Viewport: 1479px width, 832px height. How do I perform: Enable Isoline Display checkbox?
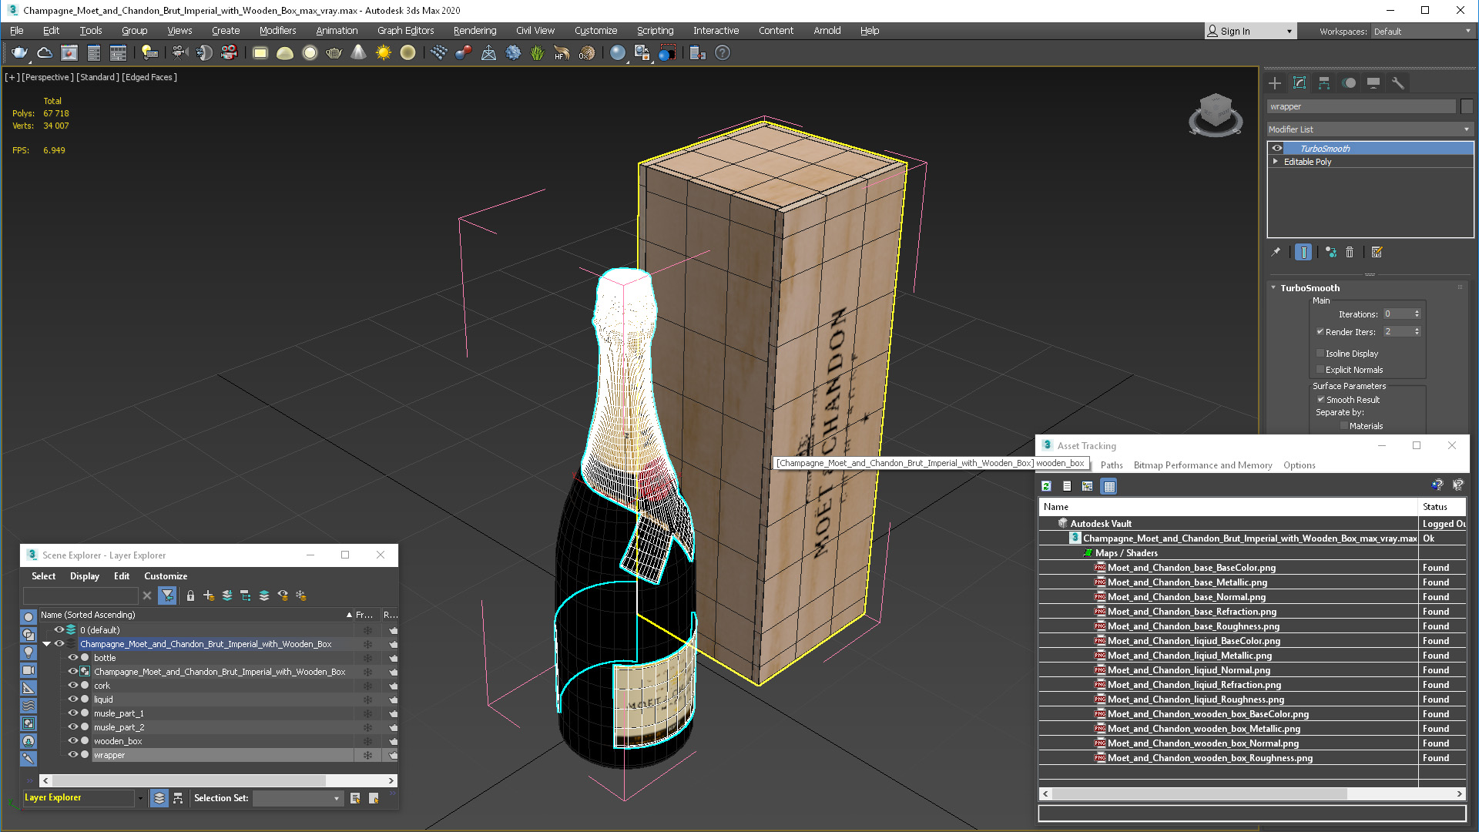1320,354
